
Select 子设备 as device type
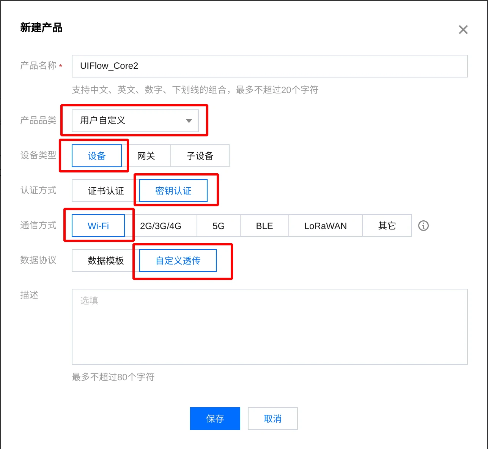(200, 156)
